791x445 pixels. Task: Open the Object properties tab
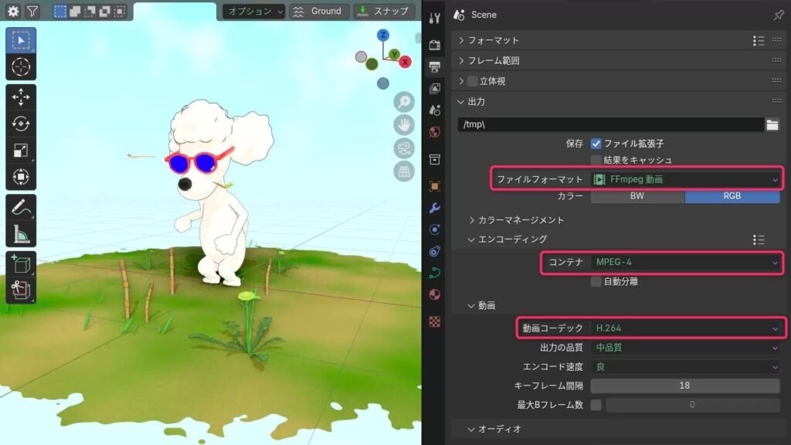click(434, 186)
